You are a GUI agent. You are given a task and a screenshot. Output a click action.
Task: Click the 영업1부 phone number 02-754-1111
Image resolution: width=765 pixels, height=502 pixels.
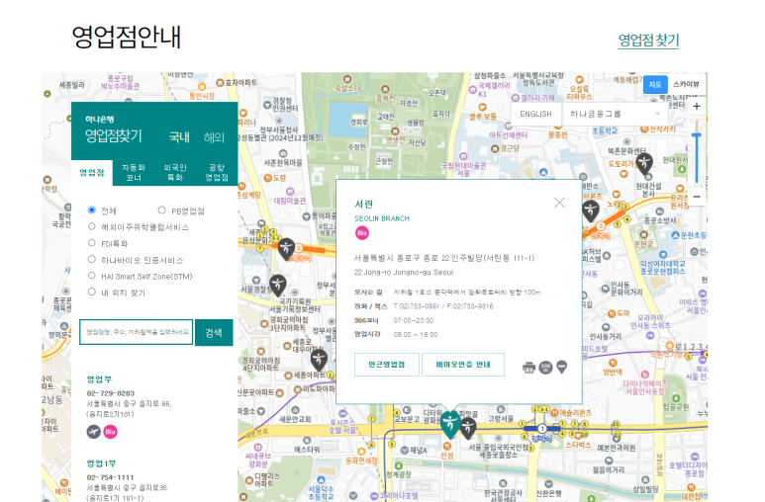110,477
